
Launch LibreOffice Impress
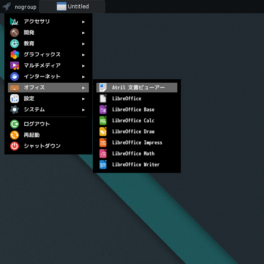(137, 143)
